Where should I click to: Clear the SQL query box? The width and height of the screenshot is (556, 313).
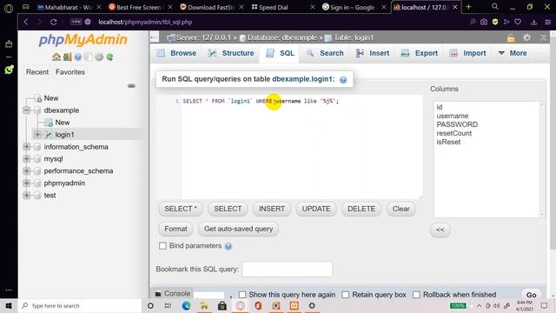(400, 209)
